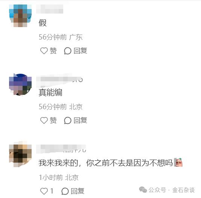The width and height of the screenshot is (201, 198).
Task: Like the comment "假" with heart icon
Action: [44, 51]
